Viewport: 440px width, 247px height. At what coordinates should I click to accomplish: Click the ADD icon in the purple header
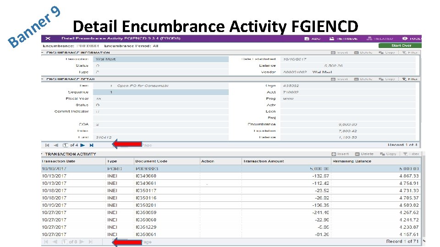click(312, 38)
